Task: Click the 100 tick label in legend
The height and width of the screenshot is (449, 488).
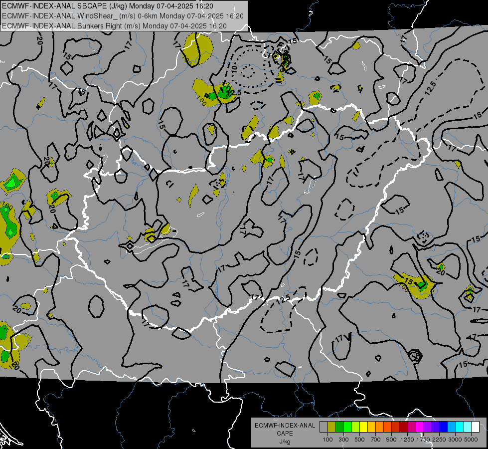Action: [327, 440]
